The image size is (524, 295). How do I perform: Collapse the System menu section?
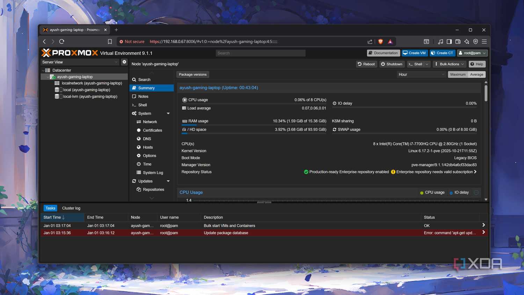point(168,113)
